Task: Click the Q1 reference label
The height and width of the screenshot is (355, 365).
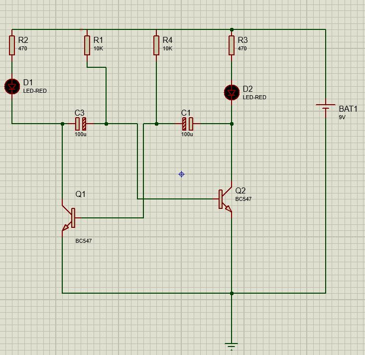Action: tap(81, 194)
